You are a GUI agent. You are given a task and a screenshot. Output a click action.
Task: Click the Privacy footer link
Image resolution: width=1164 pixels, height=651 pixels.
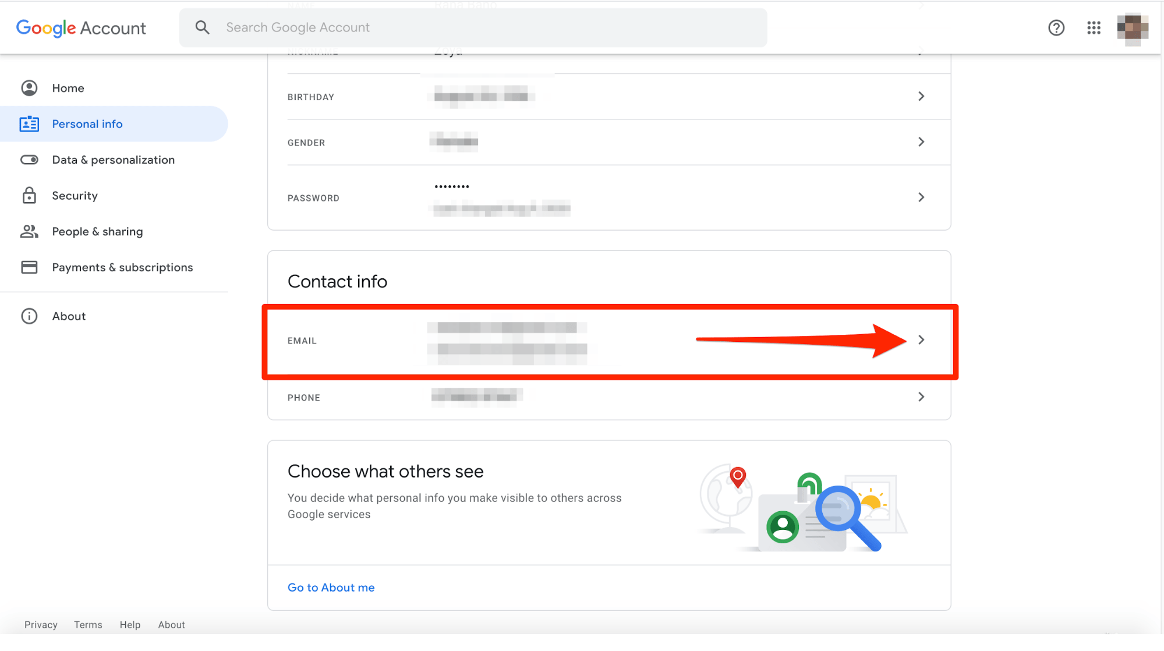pyautogui.click(x=41, y=625)
